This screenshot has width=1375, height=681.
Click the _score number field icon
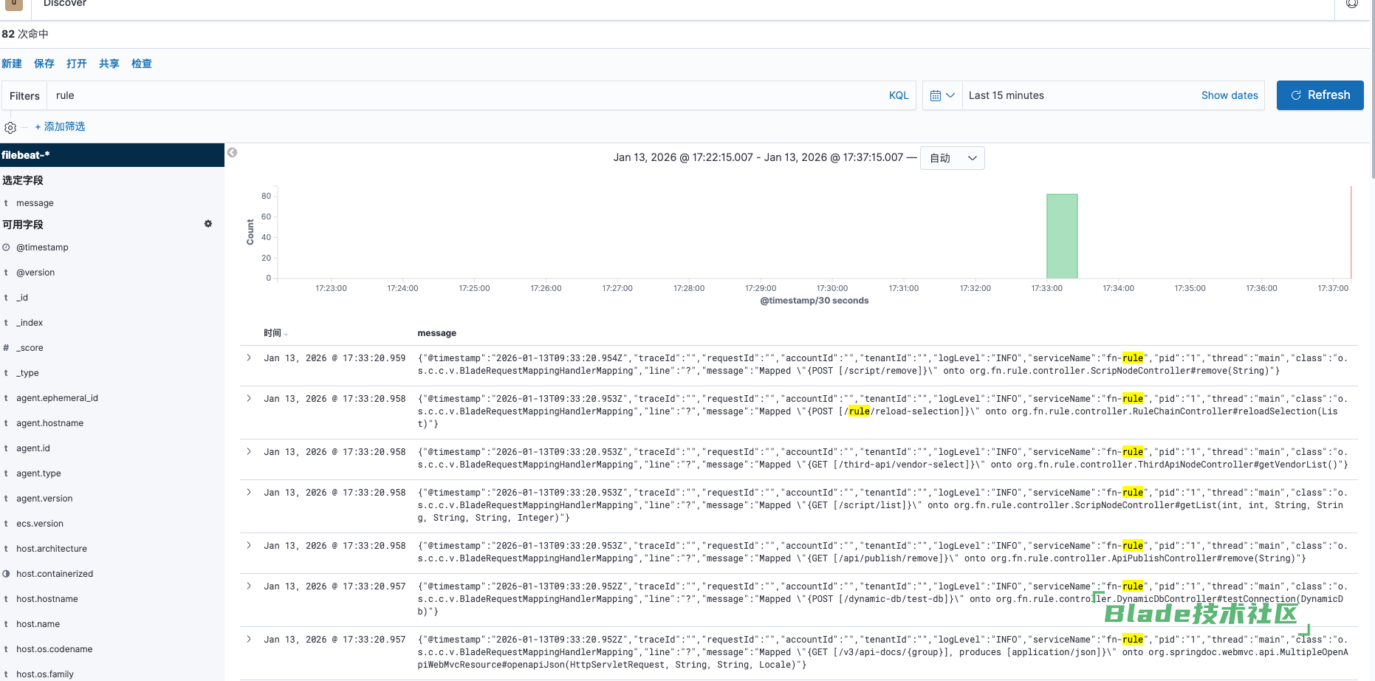point(6,348)
